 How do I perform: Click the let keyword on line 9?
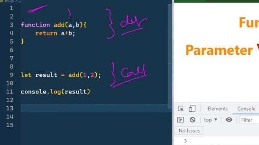coord(26,75)
